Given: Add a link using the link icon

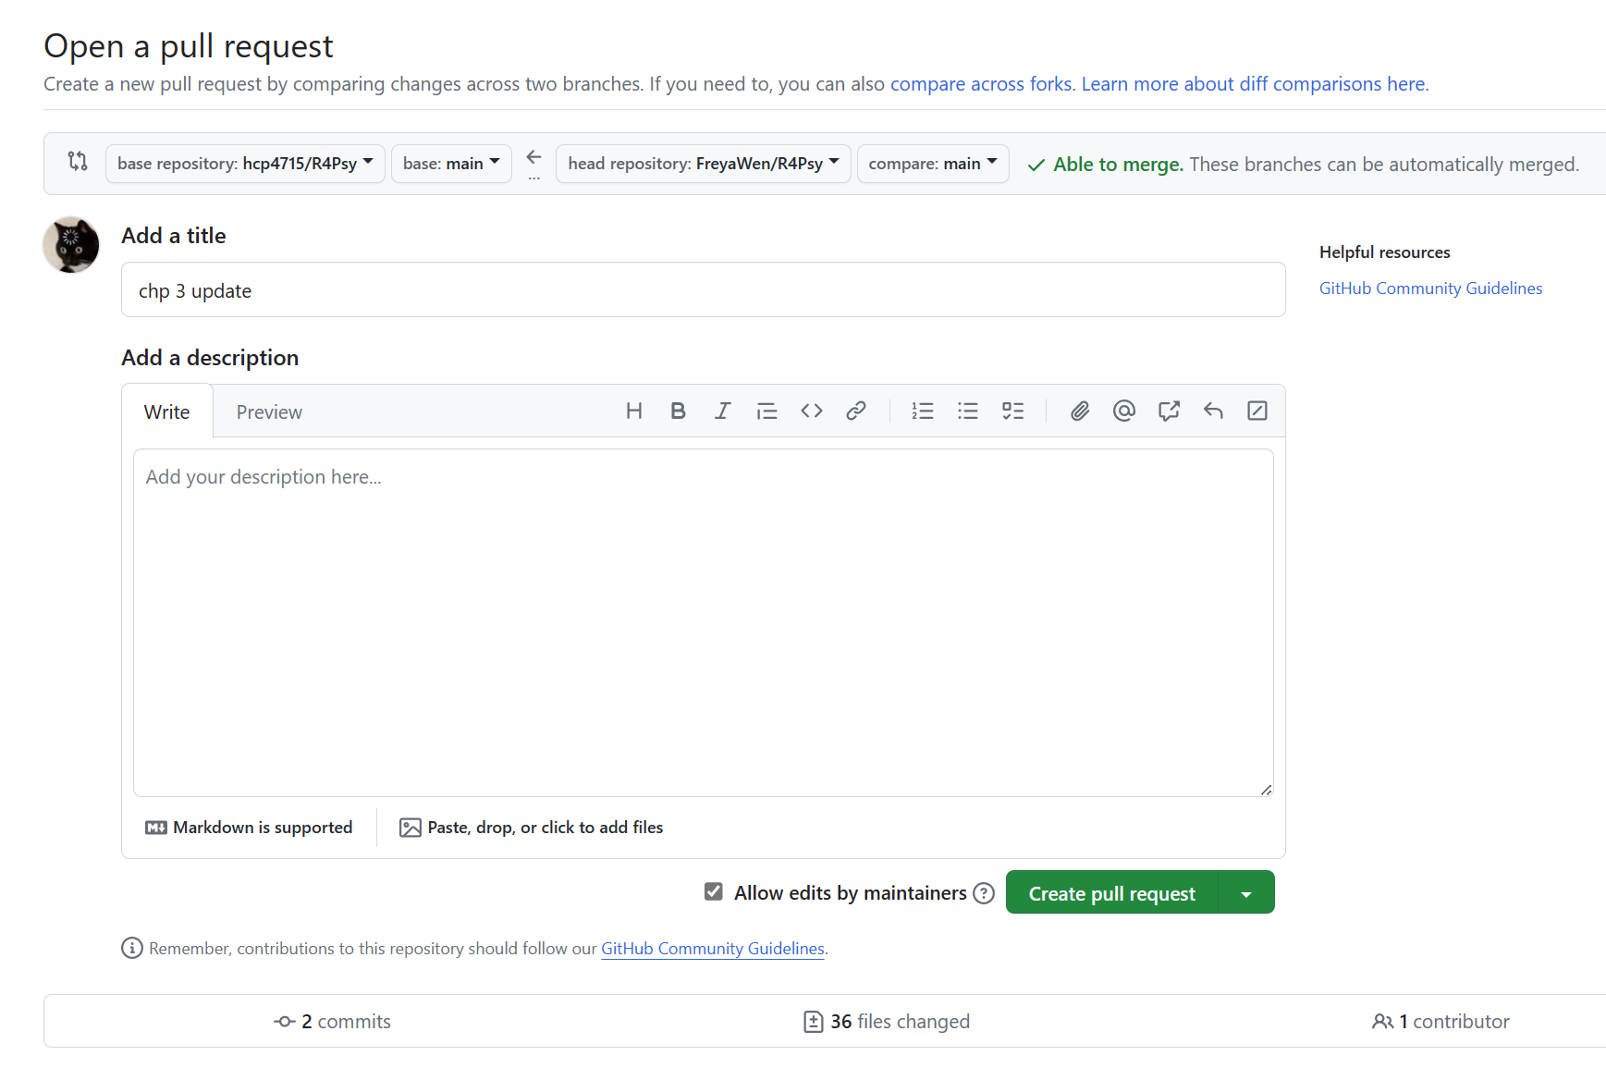Looking at the screenshot, I should click(x=856, y=411).
